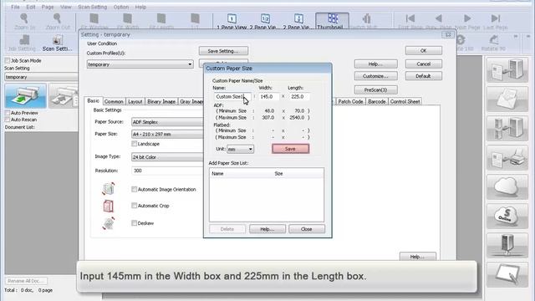Viewport: 535px width, 301px height.
Task: Click the large green-arrow scanner button
Action: pos(26,95)
